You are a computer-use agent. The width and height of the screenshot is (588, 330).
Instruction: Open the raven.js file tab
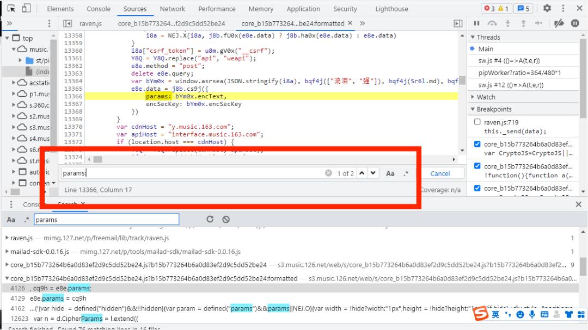(x=90, y=23)
